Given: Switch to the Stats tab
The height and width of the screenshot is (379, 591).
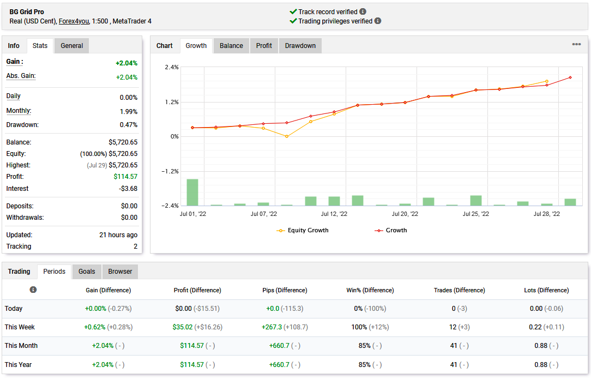Looking at the screenshot, I should coord(40,46).
